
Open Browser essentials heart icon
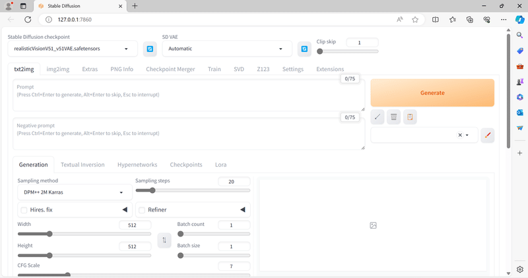coord(486,20)
